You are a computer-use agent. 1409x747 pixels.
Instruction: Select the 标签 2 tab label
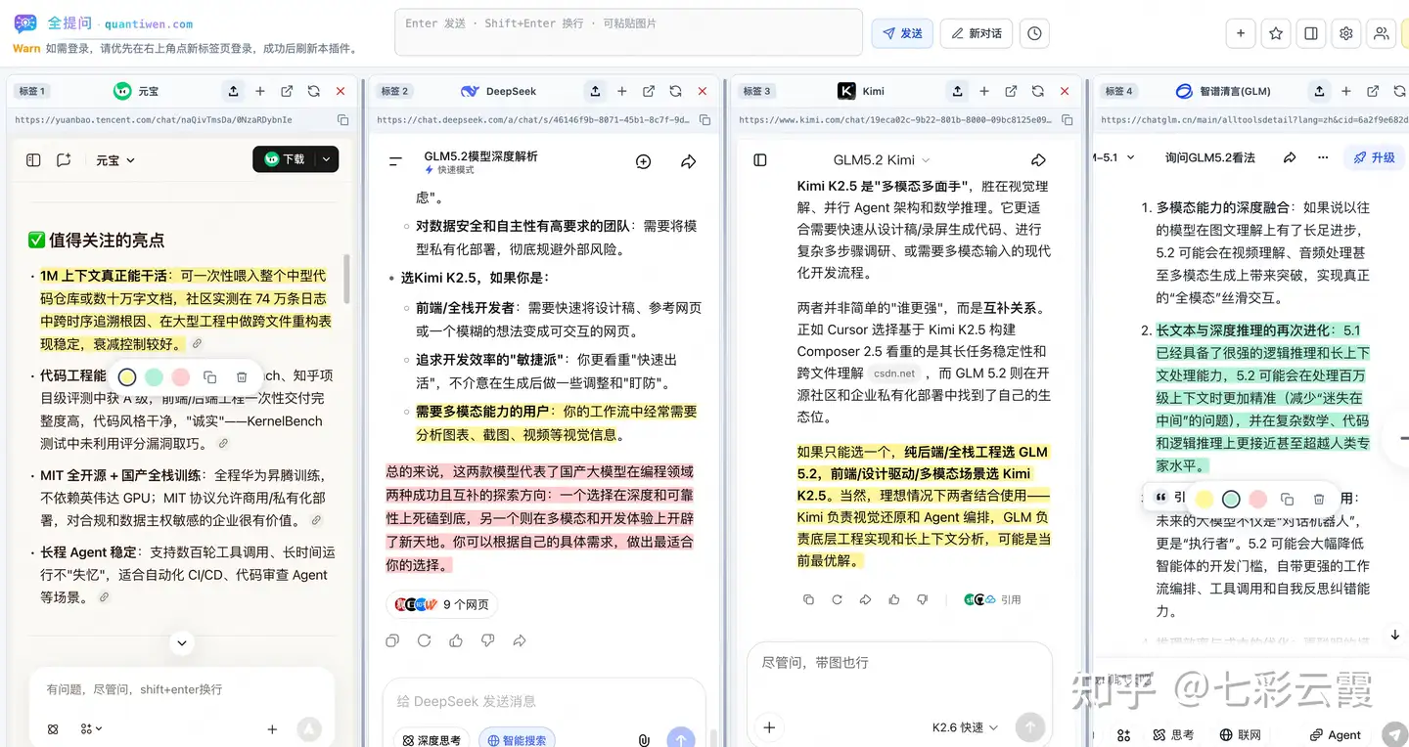click(x=394, y=91)
